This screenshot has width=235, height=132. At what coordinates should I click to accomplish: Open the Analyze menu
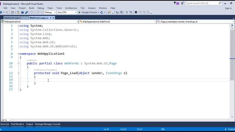click(92, 8)
